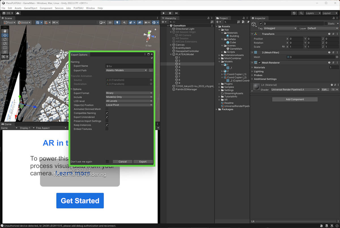Screen dimensions: 340x228
Task: Open the PLATEAU menu
Action: point(78,8)
